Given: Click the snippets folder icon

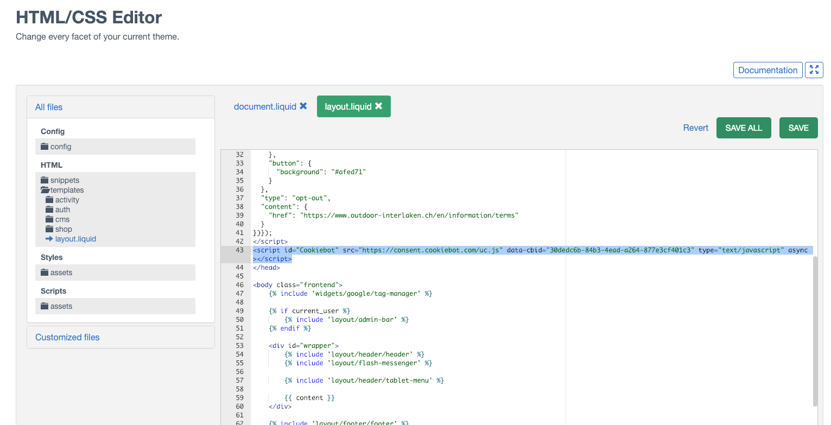Looking at the screenshot, I should click(45, 180).
